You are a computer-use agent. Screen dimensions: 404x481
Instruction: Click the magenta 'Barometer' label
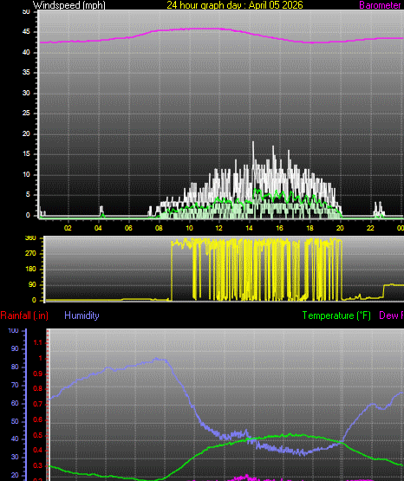380,5
